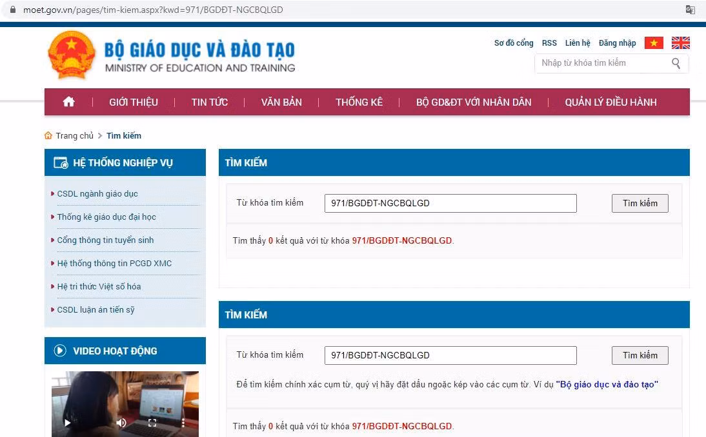Viewport: 706px width, 437px height.
Task: Open the THỐNG KÊ menu
Action: pyautogui.click(x=359, y=102)
